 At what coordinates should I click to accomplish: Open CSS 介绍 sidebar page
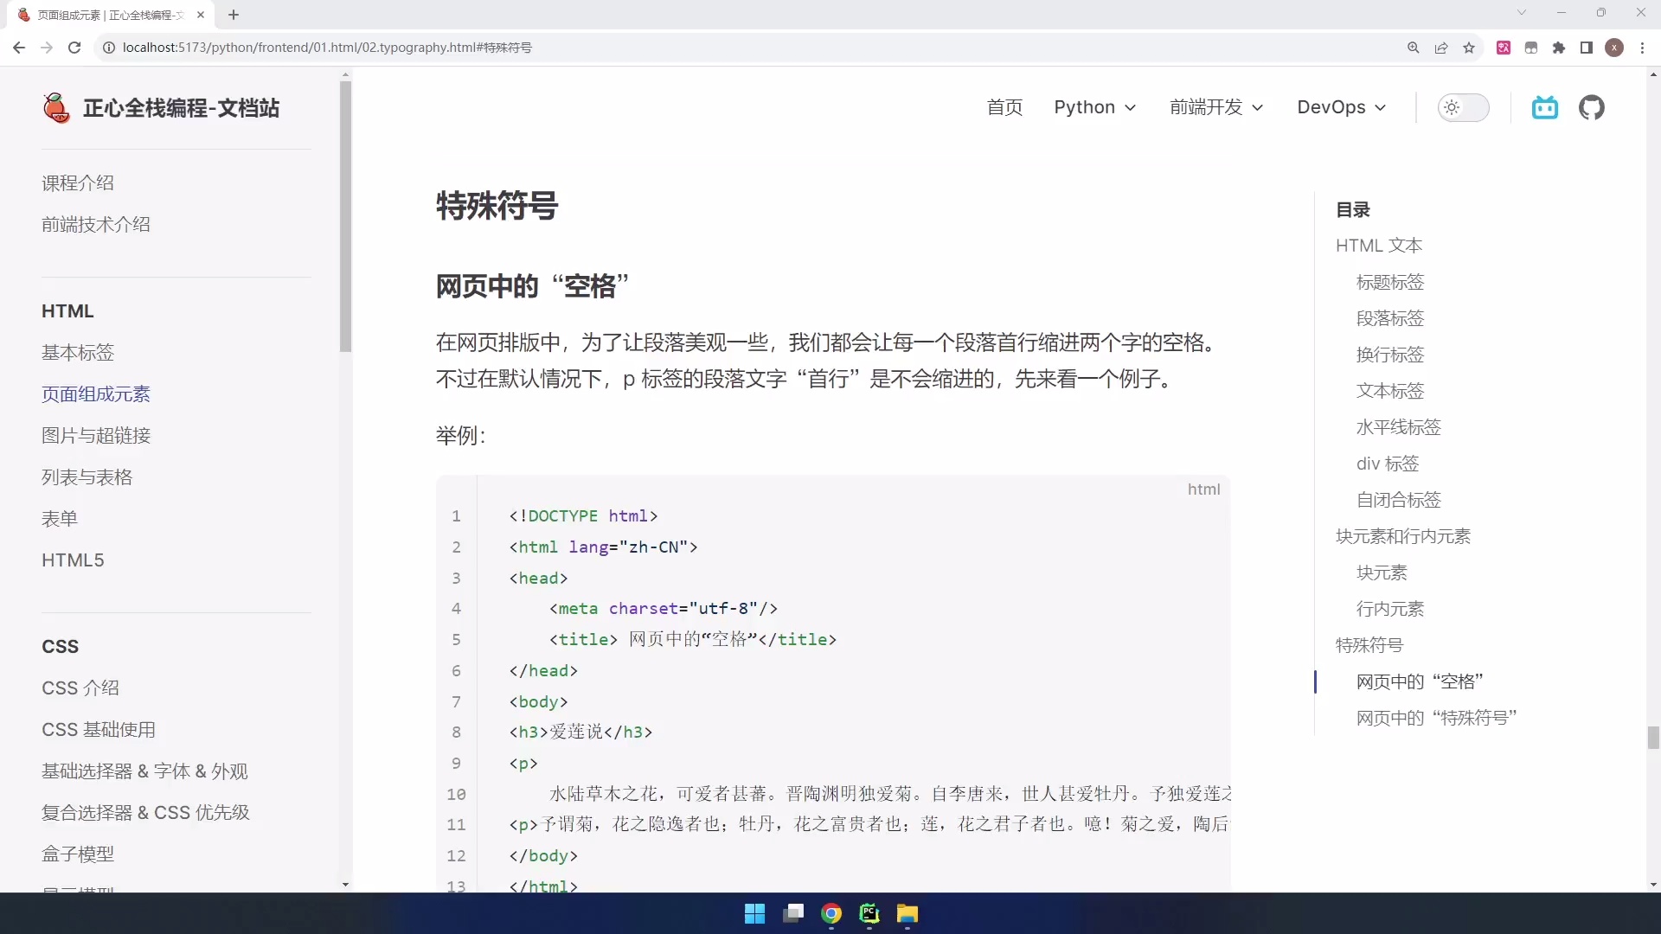[80, 688]
